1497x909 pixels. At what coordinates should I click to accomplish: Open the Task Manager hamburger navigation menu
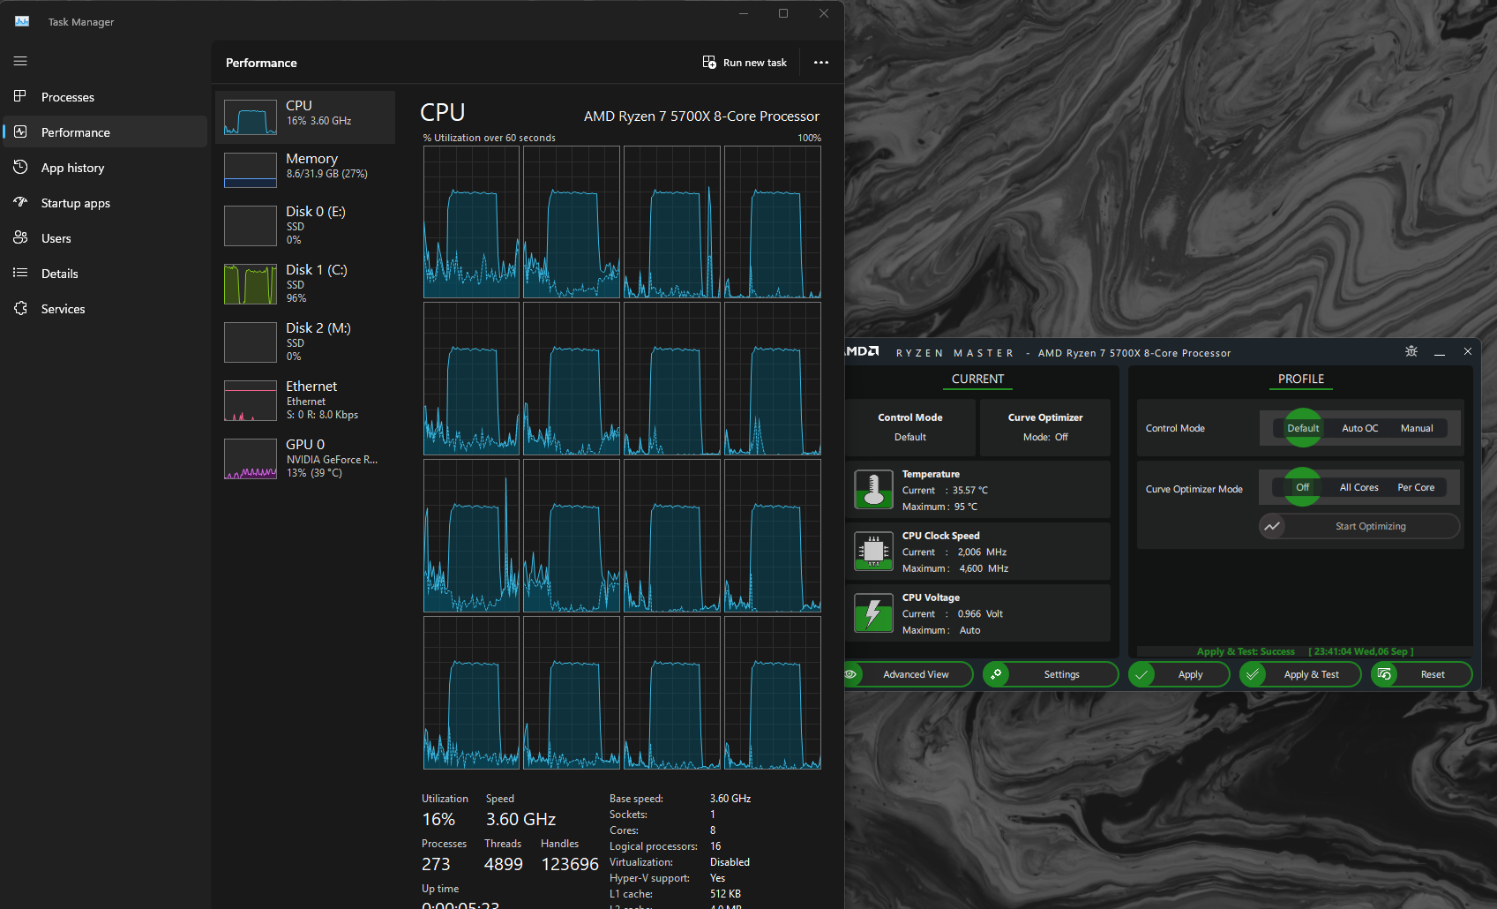tap(20, 62)
